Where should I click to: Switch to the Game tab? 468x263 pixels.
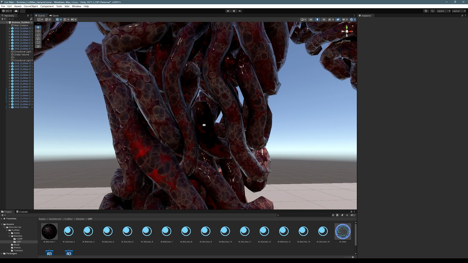click(54, 16)
